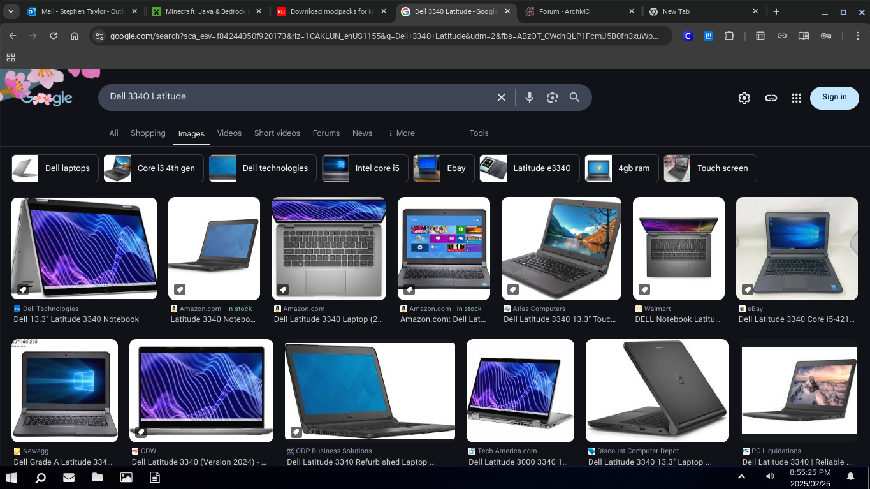Open the CDW Latitude 3340 image
The image size is (870, 489).
201,391
